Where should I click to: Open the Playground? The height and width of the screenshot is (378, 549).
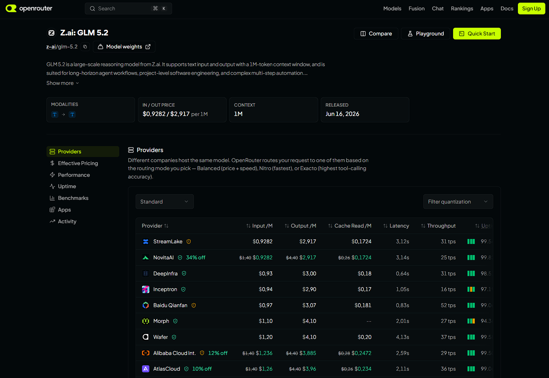tap(426, 34)
